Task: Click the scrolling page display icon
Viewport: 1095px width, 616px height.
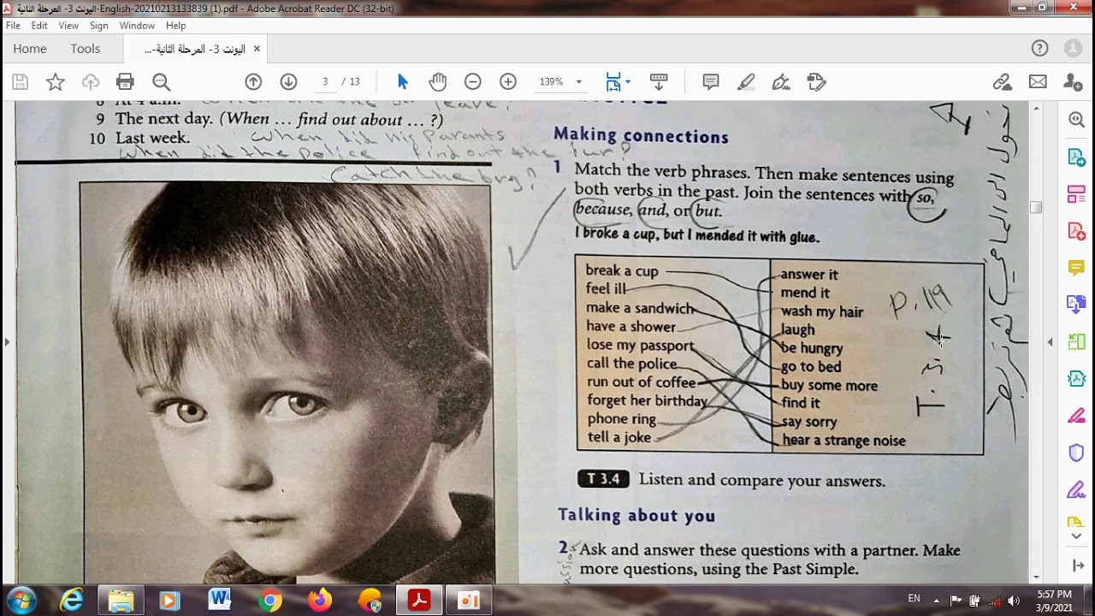Action: [x=659, y=82]
